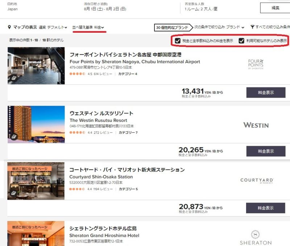Click the stay dates 8月 1日 - 8月 2日
The height and width of the screenshot is (246, 290).
[105, 9]
